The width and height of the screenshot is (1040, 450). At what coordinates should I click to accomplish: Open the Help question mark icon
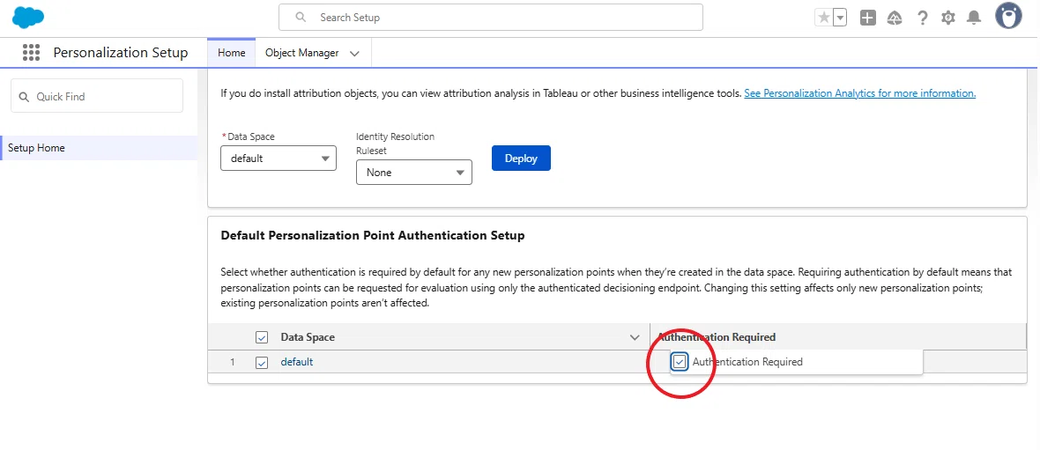(922, 18)
